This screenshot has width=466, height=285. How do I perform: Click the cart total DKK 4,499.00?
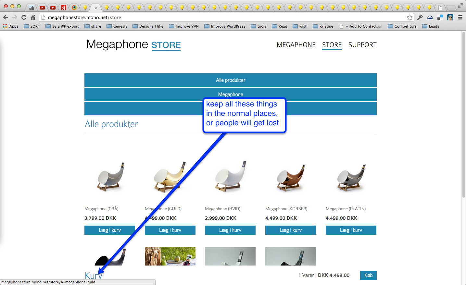(334, 275)
